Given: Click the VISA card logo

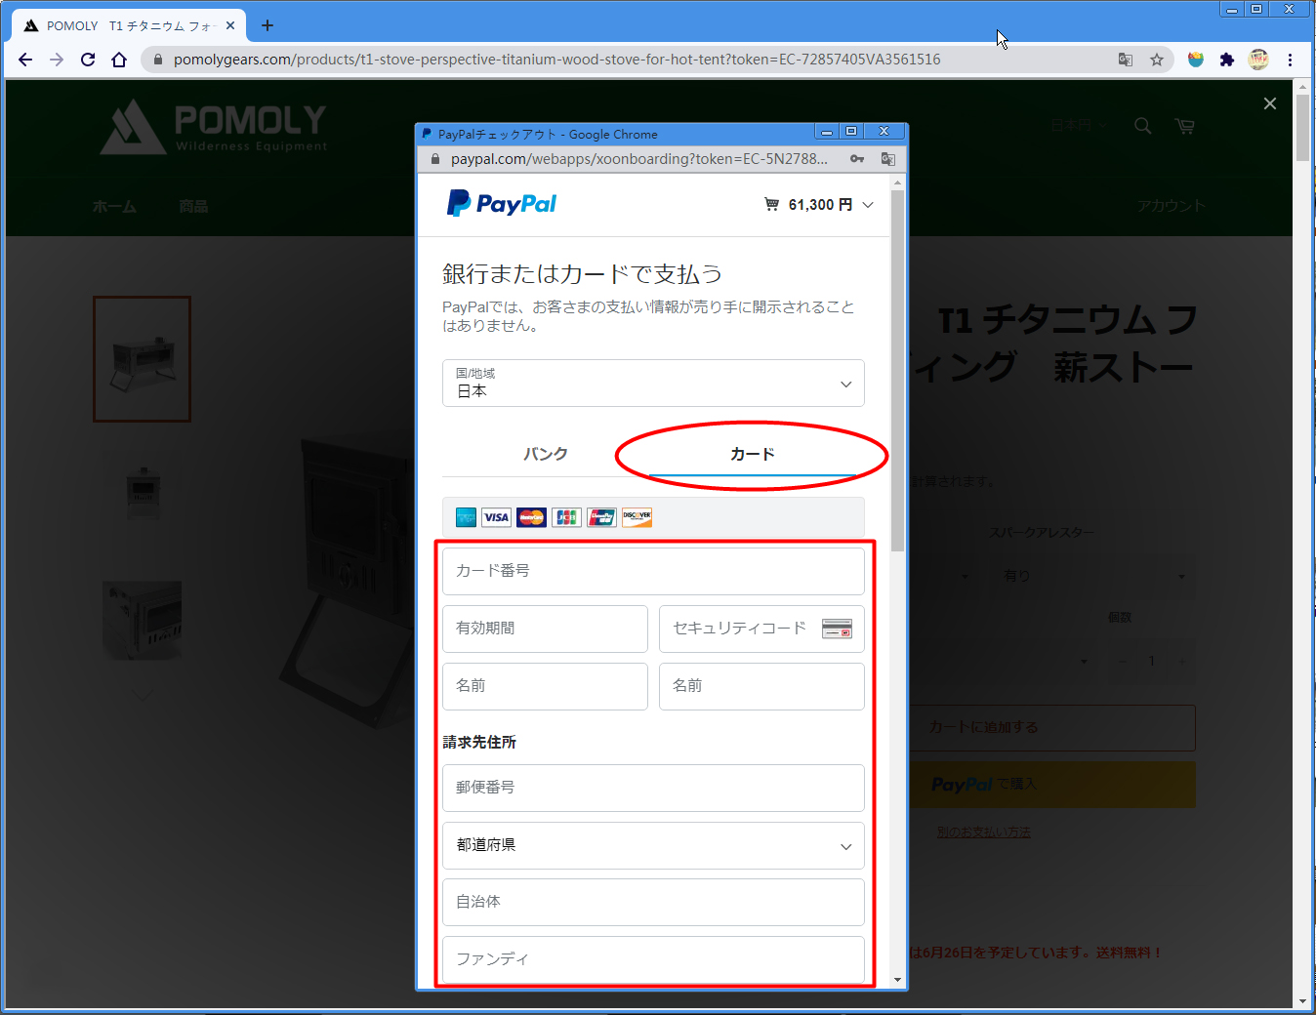Looking at the screenshot, I should pos(496,517).
